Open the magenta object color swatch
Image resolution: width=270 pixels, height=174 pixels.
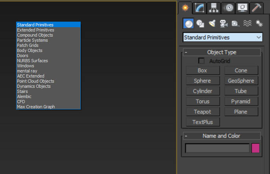(x=255, y=148)
